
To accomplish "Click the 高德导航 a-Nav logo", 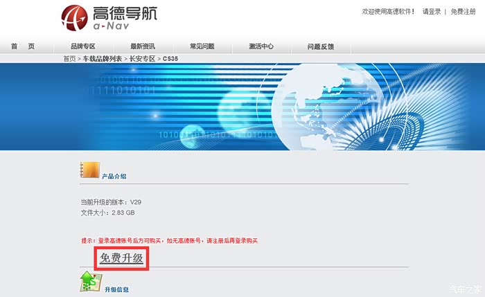I will [x=109, y=17].
